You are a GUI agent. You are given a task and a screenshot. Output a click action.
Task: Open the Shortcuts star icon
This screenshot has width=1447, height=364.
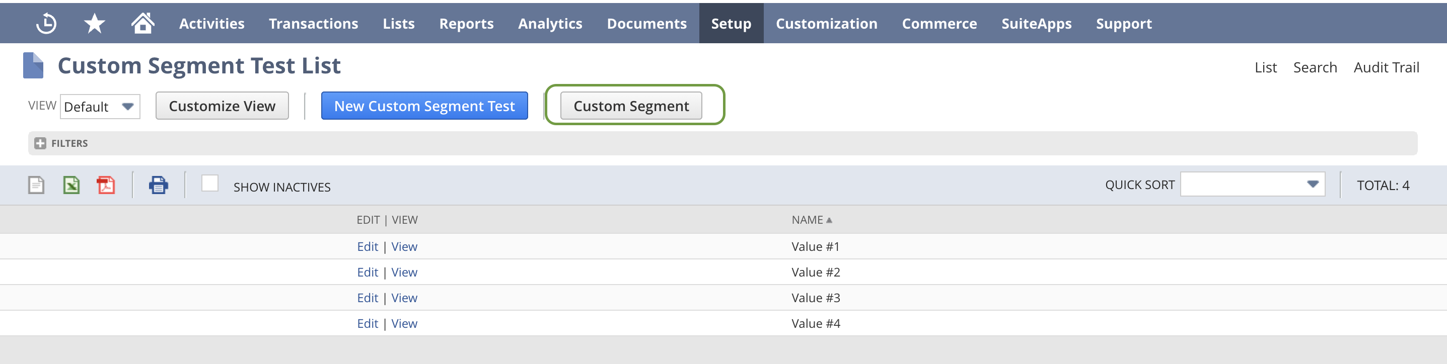[94, 24]
